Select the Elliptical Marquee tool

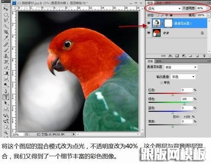6,14
